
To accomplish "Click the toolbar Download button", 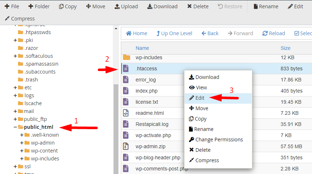I will coord(162,6).
